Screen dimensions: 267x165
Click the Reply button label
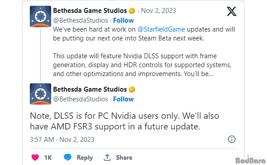point(85,158)
